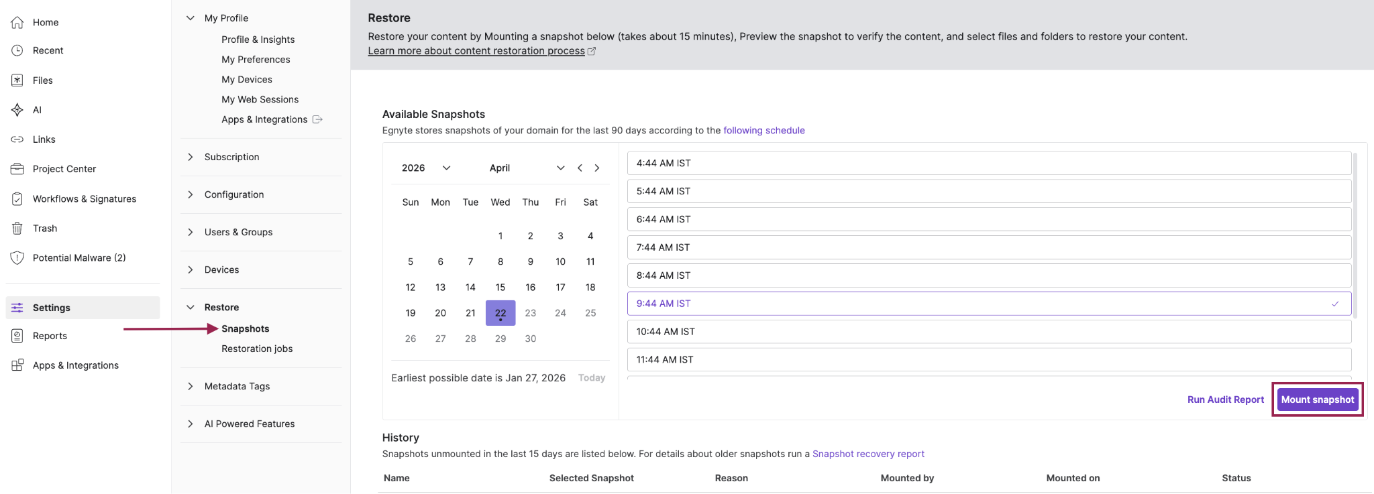Viewport: 1374px width, 494px height.
Task: Click the Potential Malware shield icon
Action: (x=17, y=258)
